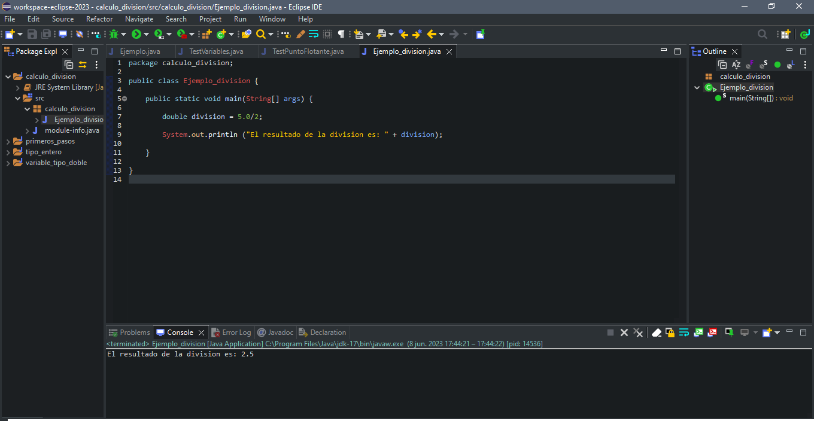Click the Open Type icon

coord(246,34)
